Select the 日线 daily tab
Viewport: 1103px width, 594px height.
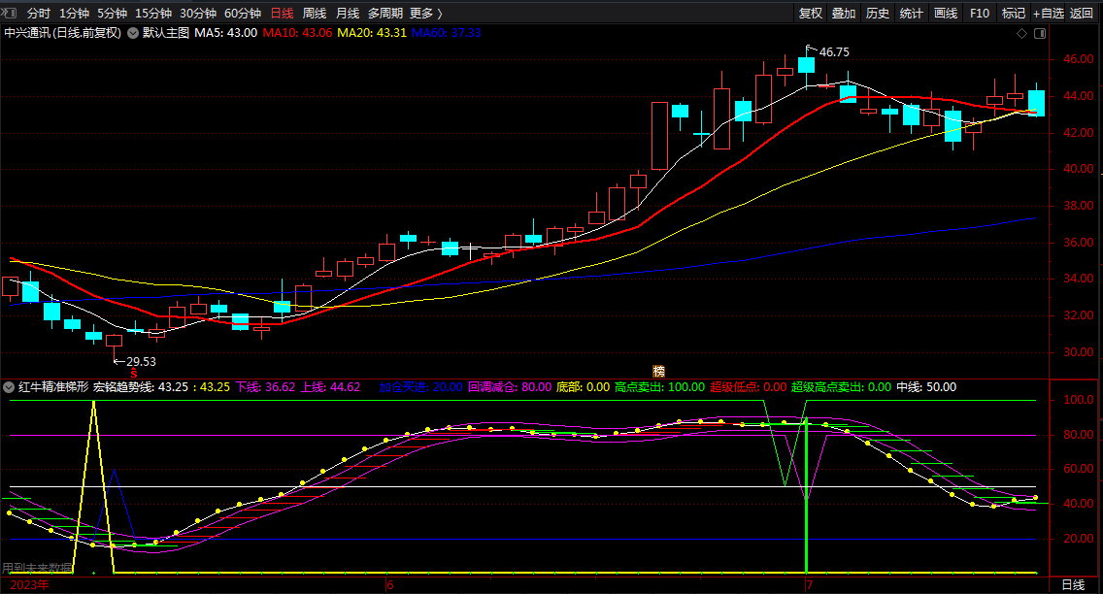pos(283,14)
